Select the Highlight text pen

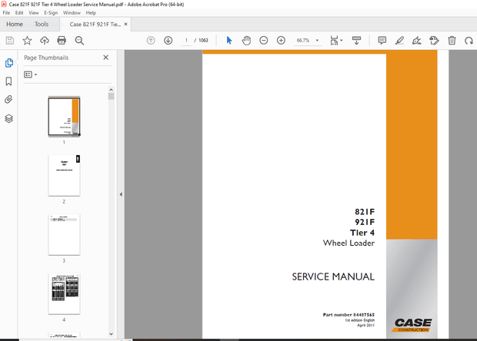pyautogui.click(x=399, y=41)
